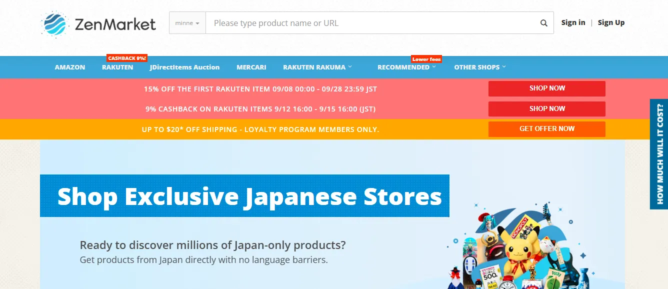Click 'Get products from Japan directly' text
Viewport: 668px width, 289px height.
(204, 260)
